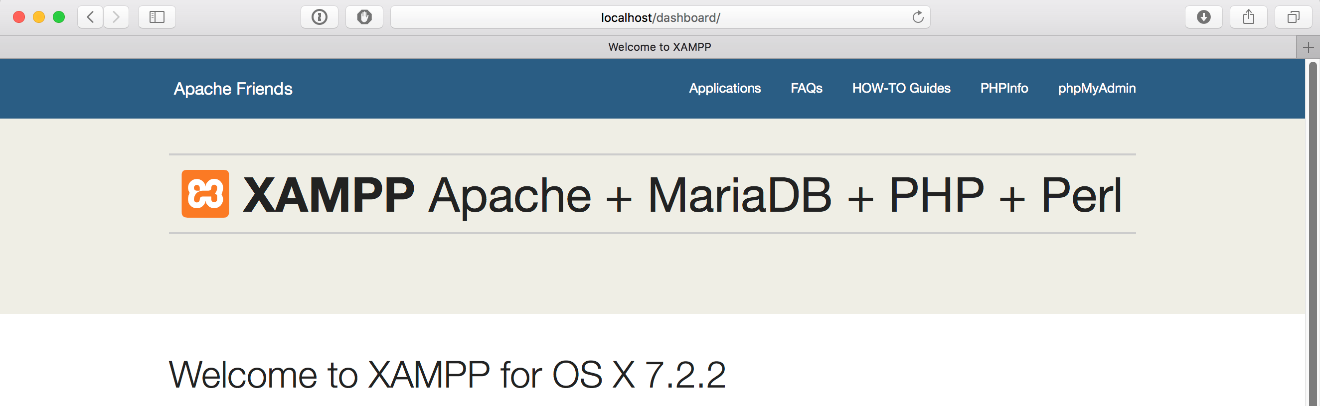Close the window with red button

(19, 17)
